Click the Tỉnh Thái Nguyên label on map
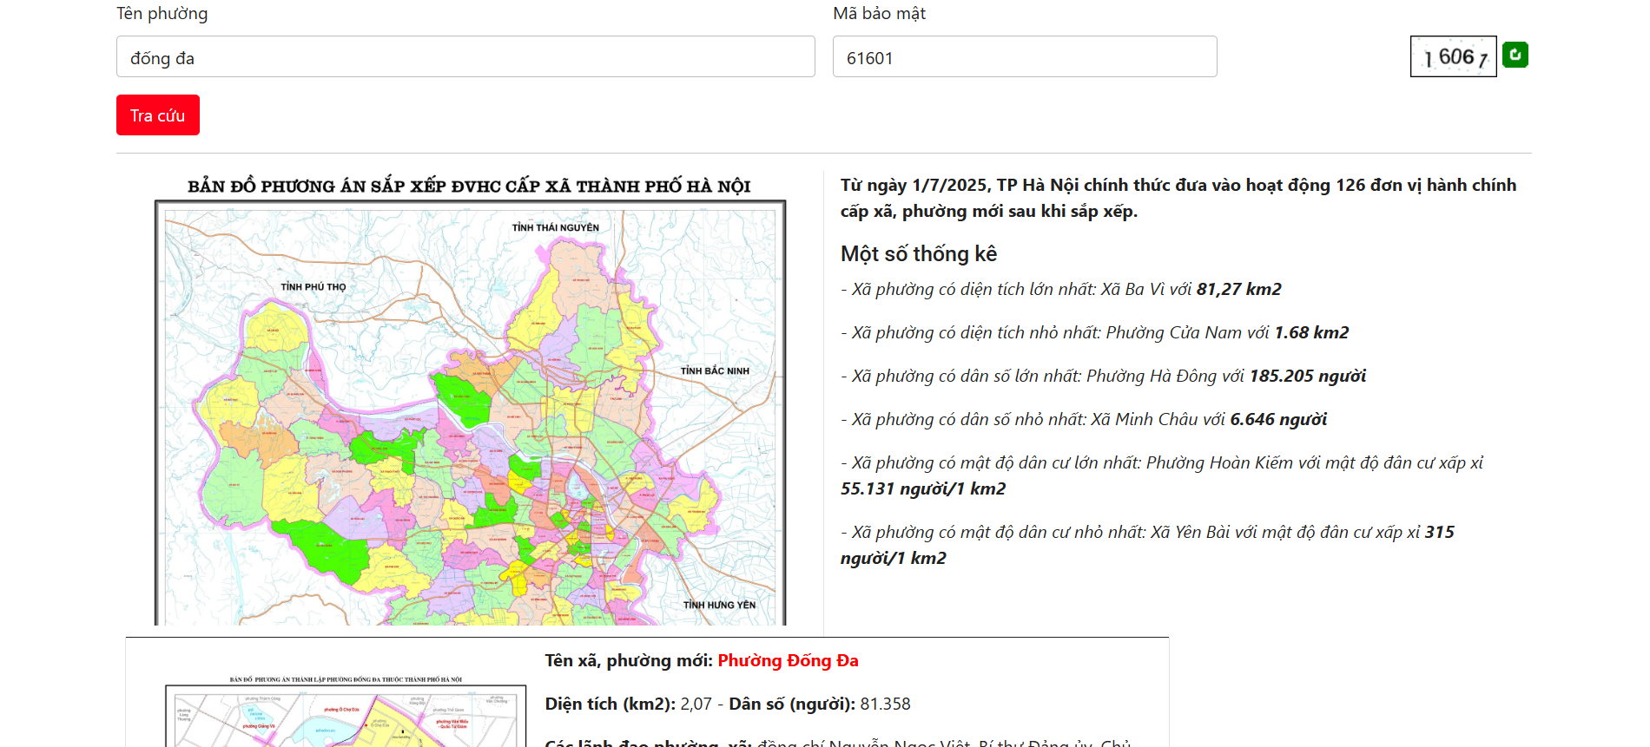The width and height of the screenshot is (1650, 747). (x=555, y=228)
